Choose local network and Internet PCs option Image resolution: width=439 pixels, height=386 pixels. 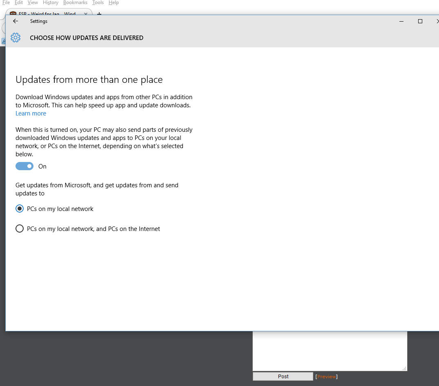click(20, 228)
